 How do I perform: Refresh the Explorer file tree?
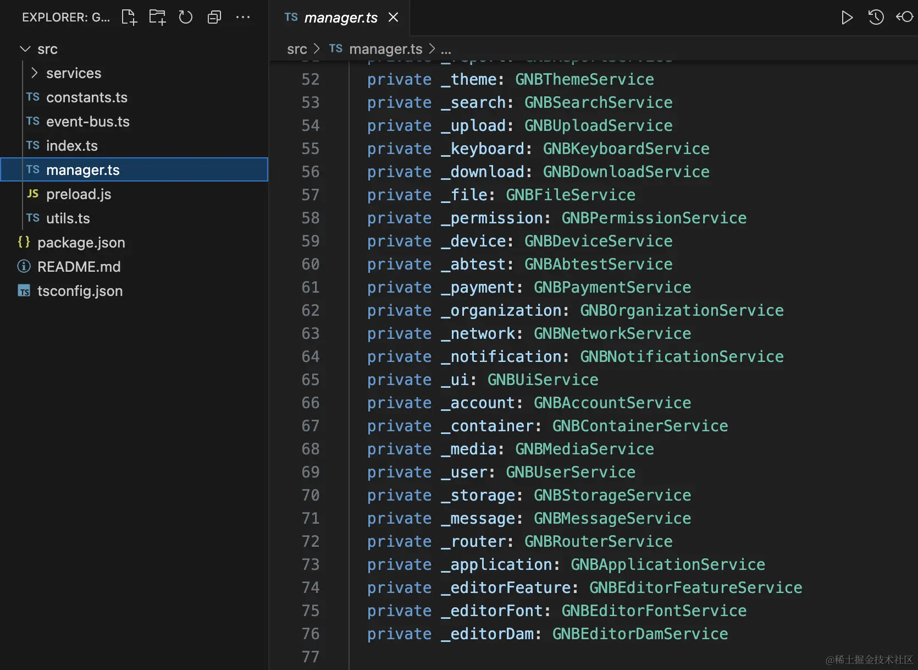[x=186, y=17]
